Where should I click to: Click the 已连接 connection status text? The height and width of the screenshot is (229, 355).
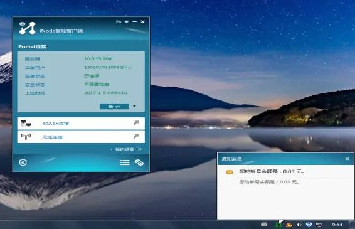click(x=92, y=76)
